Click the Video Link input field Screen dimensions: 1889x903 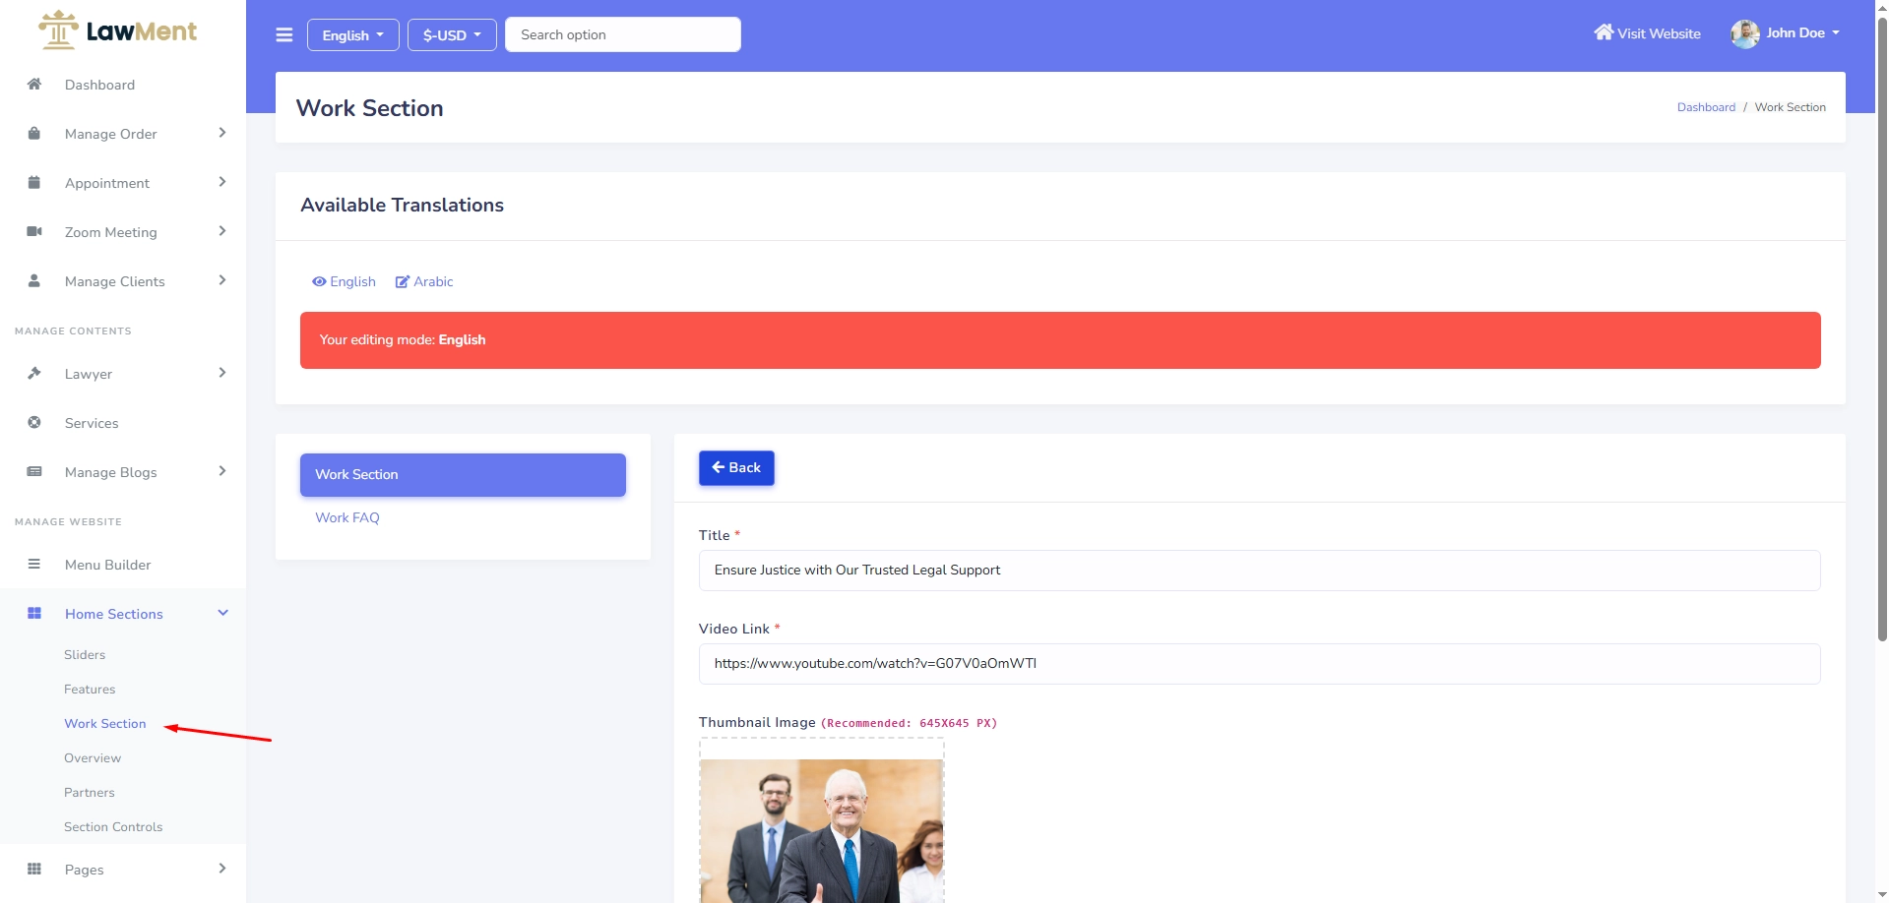1259,664
